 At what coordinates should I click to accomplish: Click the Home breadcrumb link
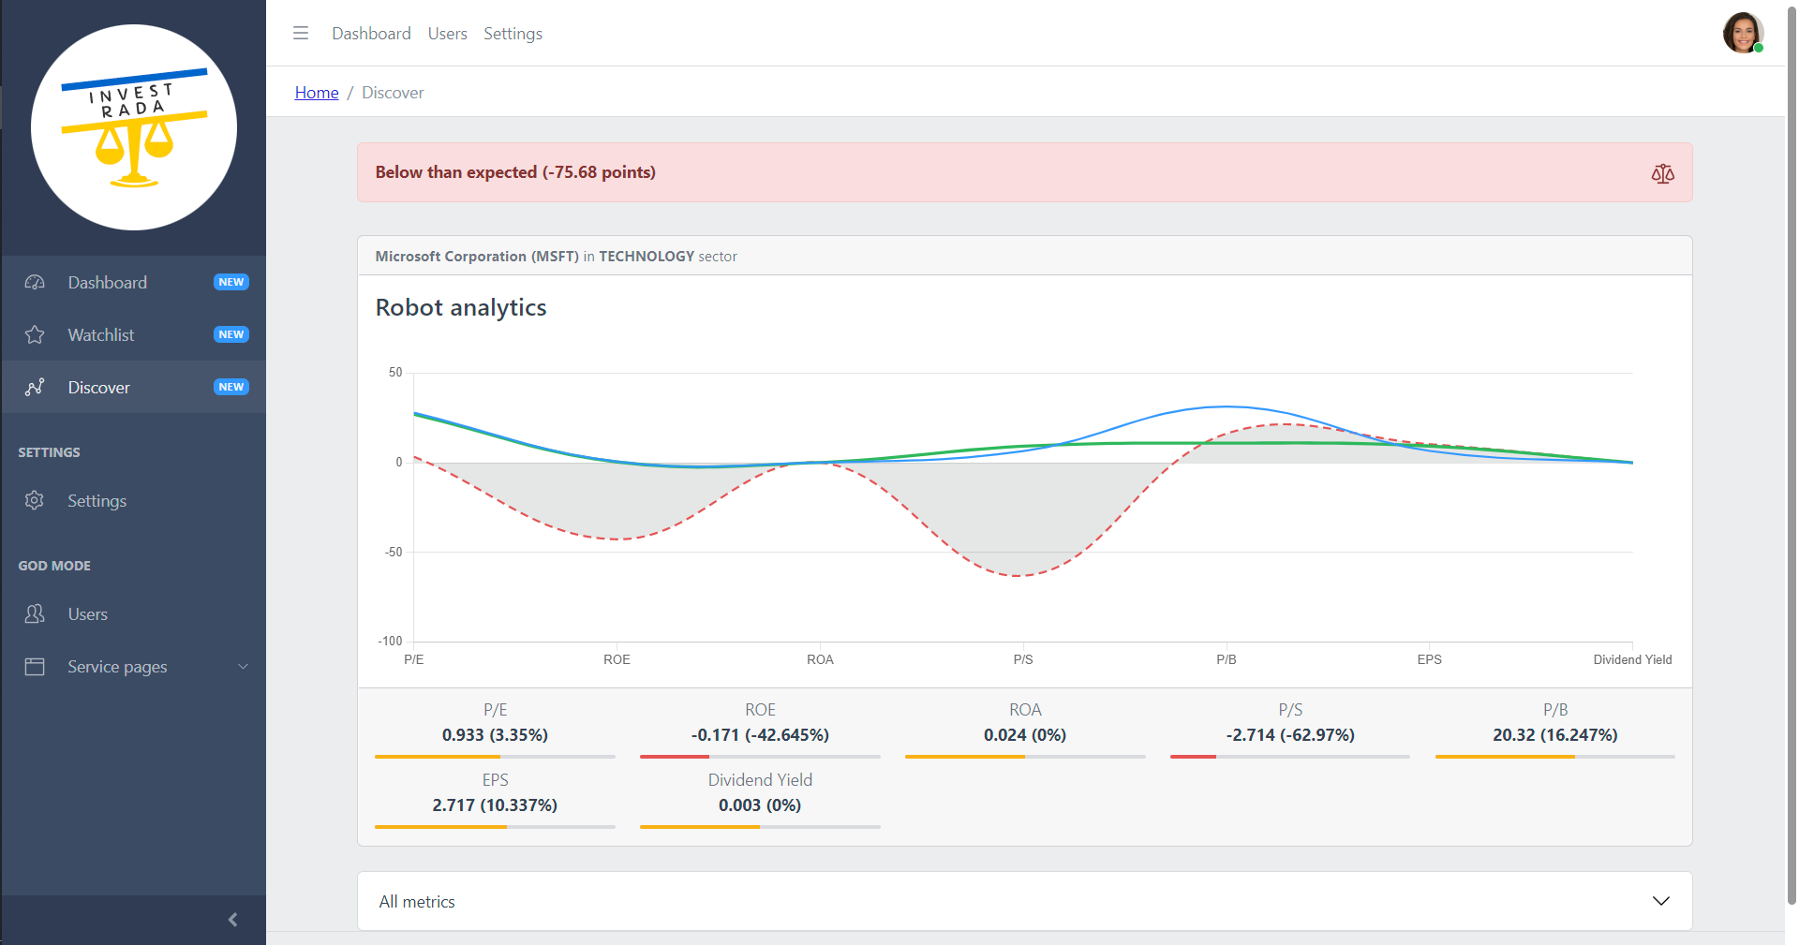tap(317, 93)
